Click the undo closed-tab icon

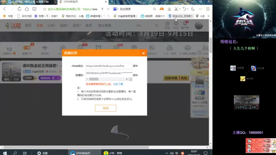point(184,9)
